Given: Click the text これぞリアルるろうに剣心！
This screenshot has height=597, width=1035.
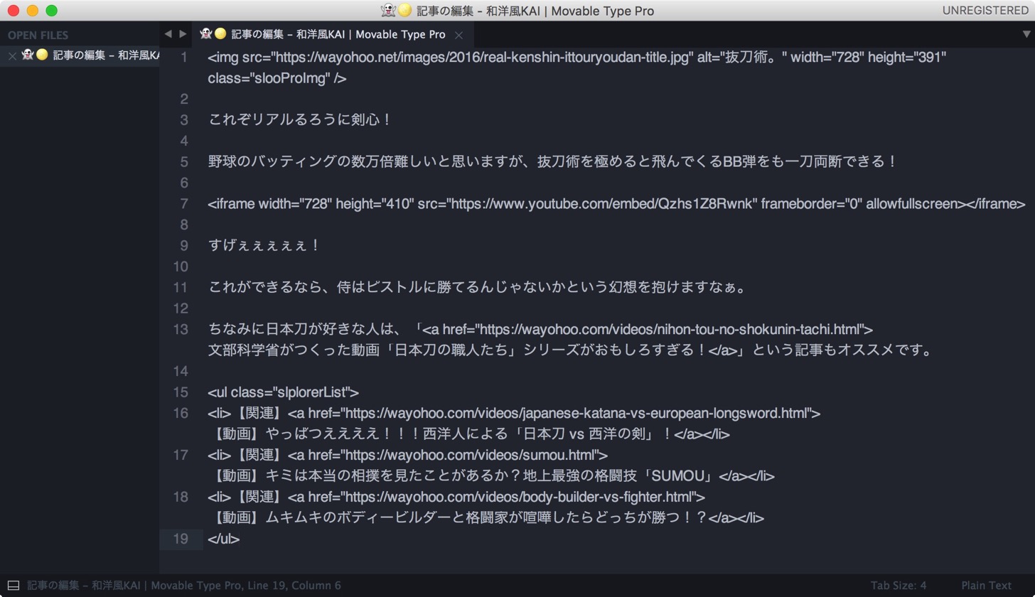Looking at the screenshot, I should [x=300, y=119].
